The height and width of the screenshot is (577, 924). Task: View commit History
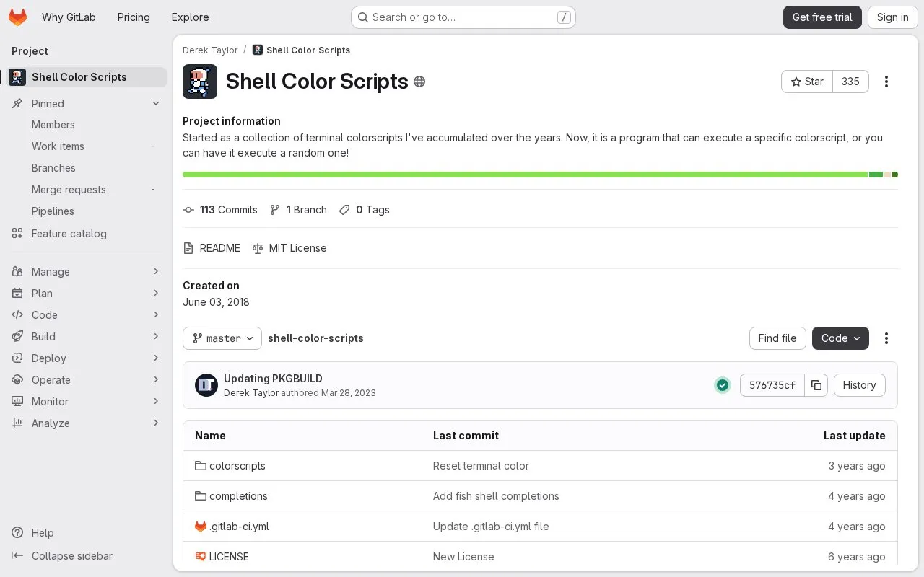coord(859,385)
